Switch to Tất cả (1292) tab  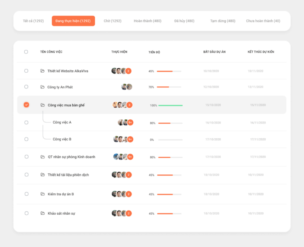pos(33,21)
